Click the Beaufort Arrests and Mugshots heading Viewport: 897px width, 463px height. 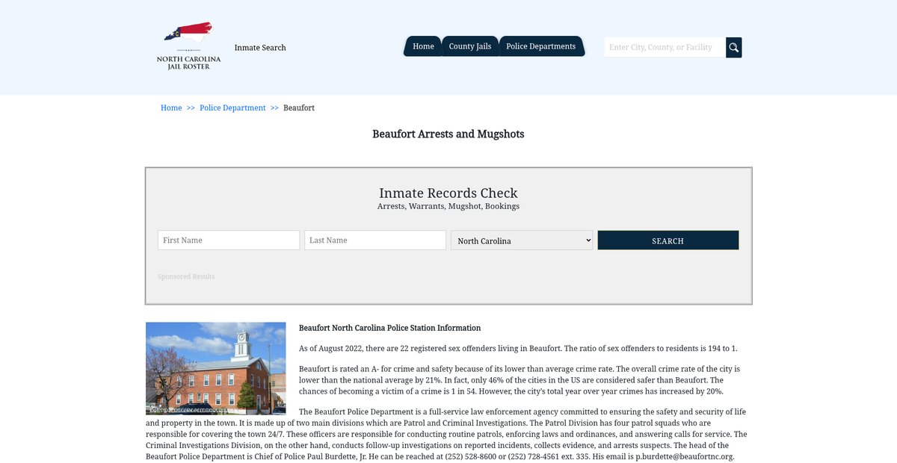pos(449,134)
